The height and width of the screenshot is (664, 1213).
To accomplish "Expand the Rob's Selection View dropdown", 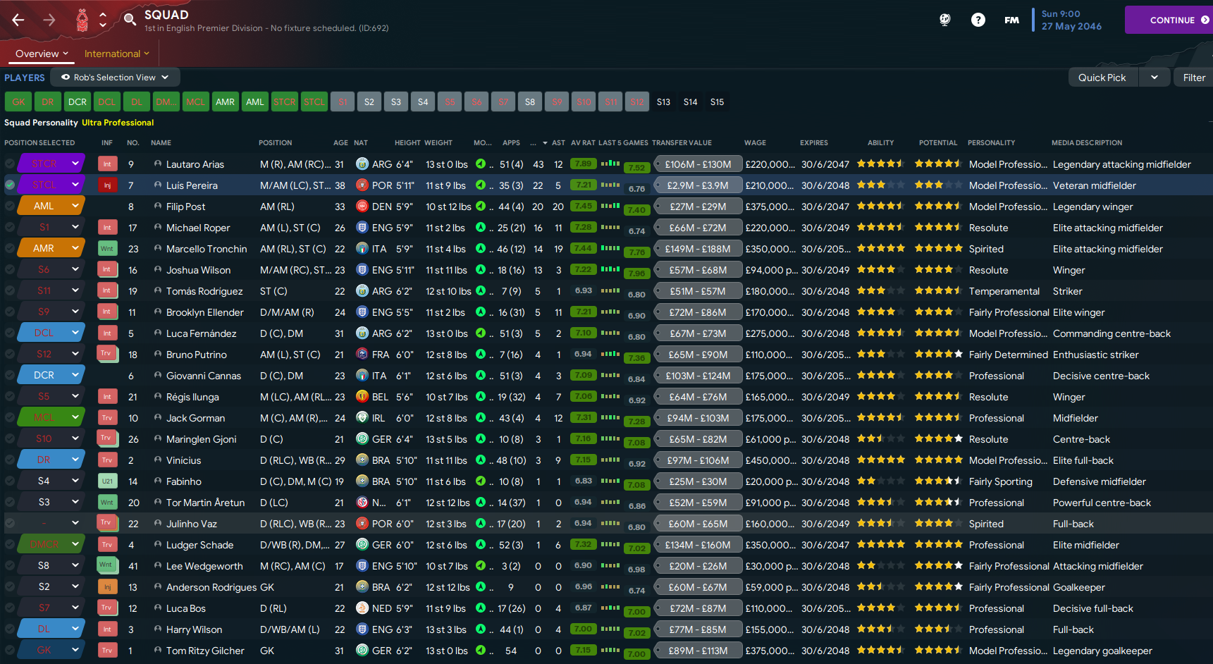I will pyautogui.click(x=115, y=78).
